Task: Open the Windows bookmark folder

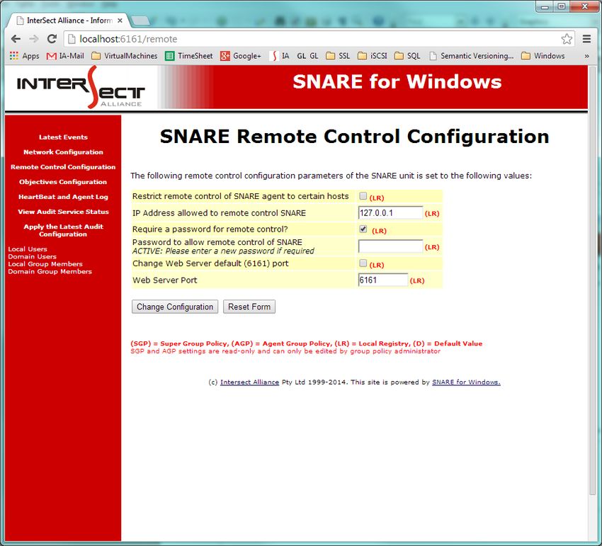Action: [x=543, y=56]
